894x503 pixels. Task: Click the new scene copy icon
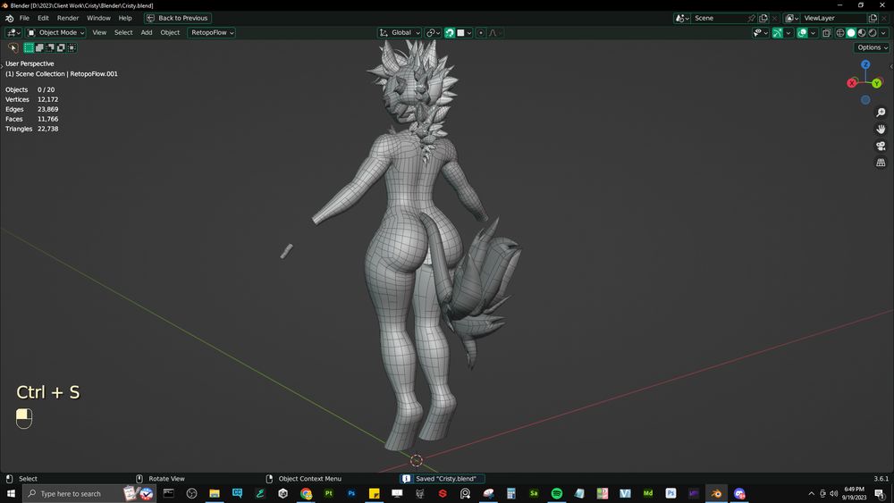coord(763,18)
